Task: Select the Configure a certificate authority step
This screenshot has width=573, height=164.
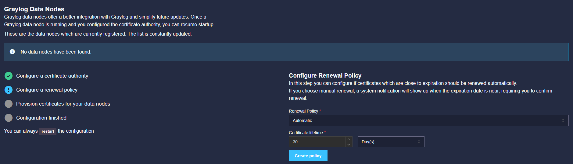Action: pos(52,76)
